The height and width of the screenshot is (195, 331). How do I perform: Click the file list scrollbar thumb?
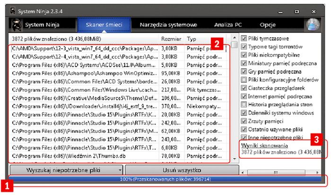(235, 45)
